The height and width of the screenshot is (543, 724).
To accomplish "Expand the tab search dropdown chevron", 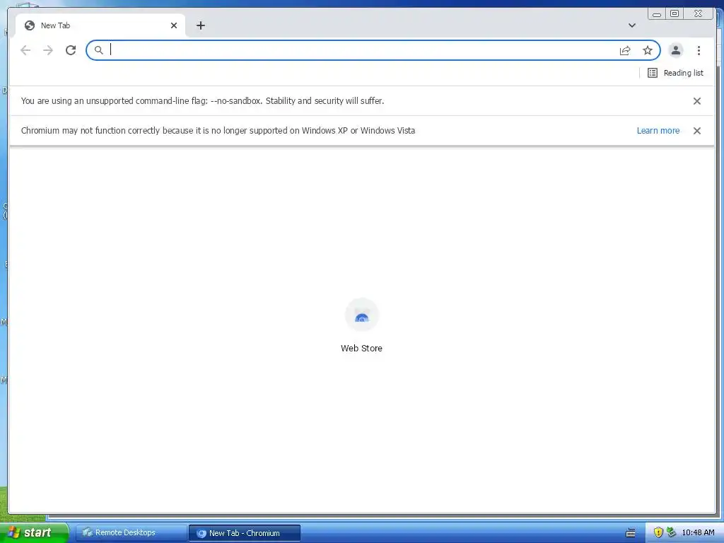I will [x=632, y=25].
